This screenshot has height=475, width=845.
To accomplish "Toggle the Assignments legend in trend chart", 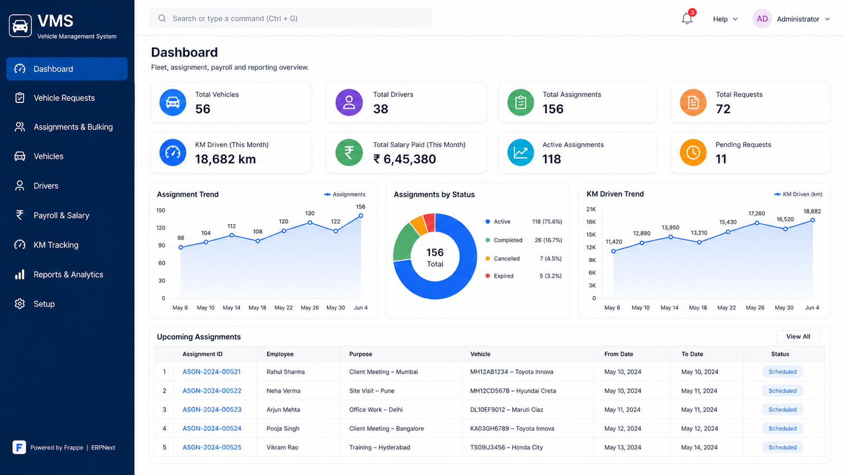I will pos(344,194).
